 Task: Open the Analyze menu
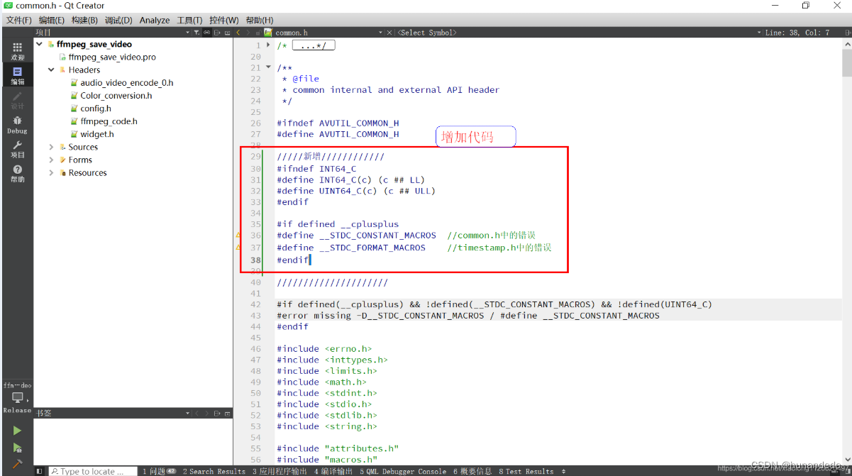point(154,19)
